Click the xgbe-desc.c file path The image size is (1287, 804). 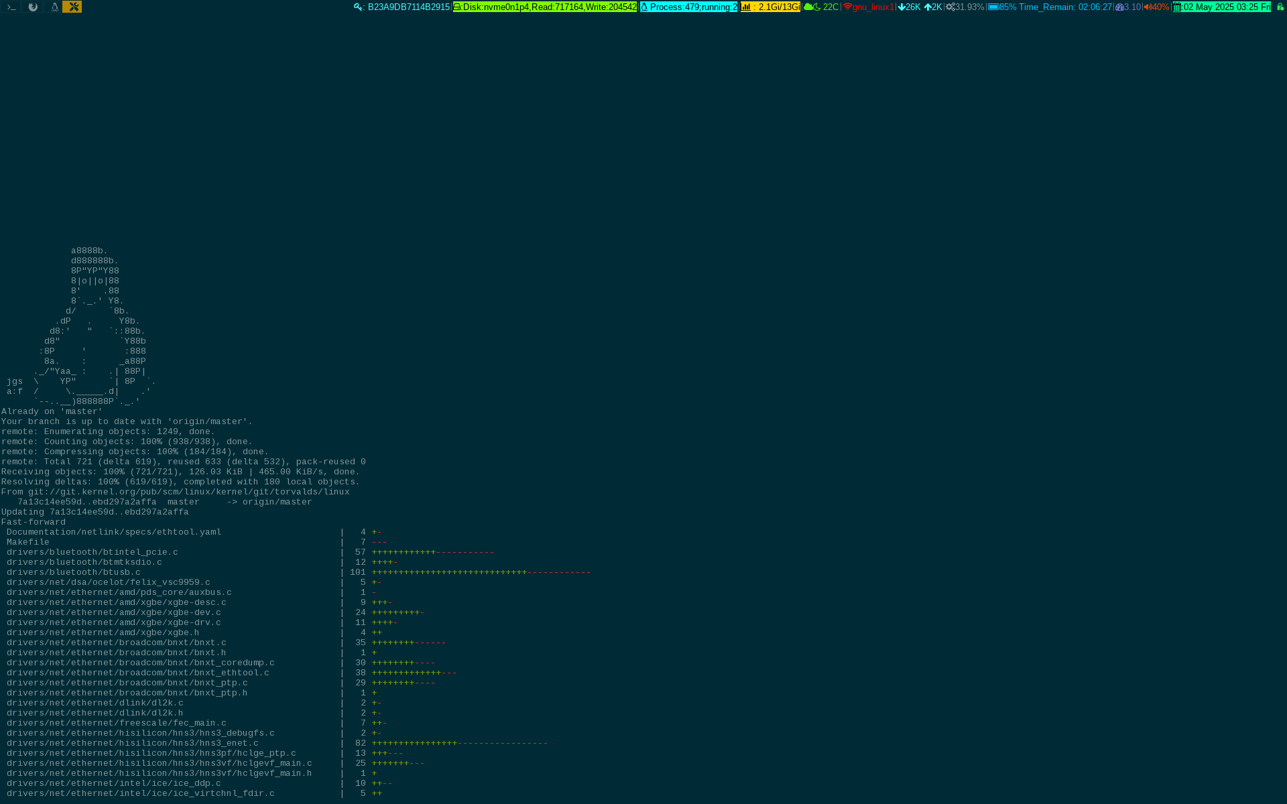(117, 602)
